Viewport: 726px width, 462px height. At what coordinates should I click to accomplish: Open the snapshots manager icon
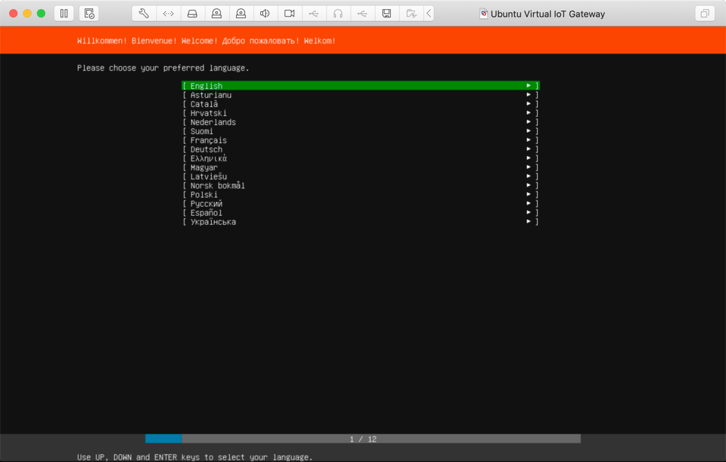pyautogui.click(x=89, y=13)
